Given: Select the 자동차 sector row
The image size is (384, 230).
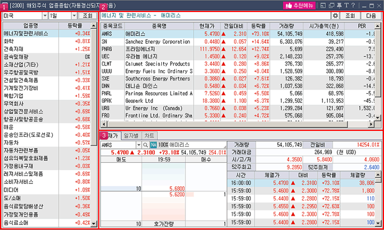Looking at the screenshot, I should pyautogui.click(x=47, y=142).
